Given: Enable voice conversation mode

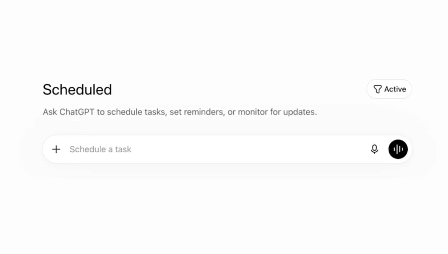Looking at the screenshot, I should tap(398, 149).
